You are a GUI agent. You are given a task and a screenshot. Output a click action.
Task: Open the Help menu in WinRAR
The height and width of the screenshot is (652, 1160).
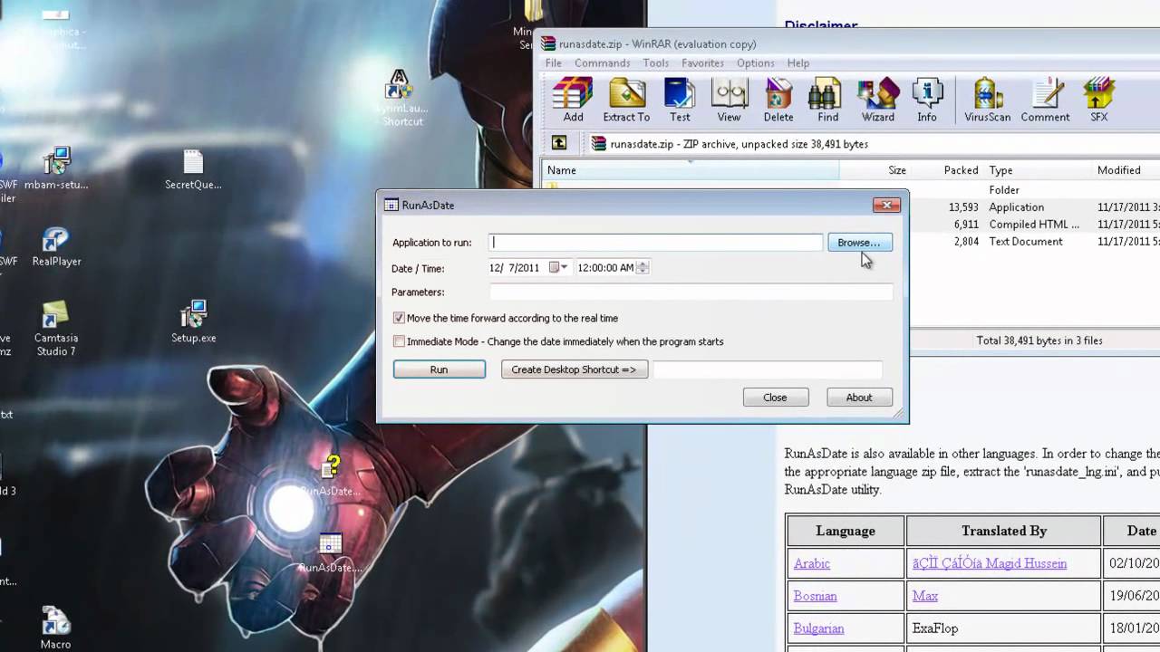coord(797,63)
